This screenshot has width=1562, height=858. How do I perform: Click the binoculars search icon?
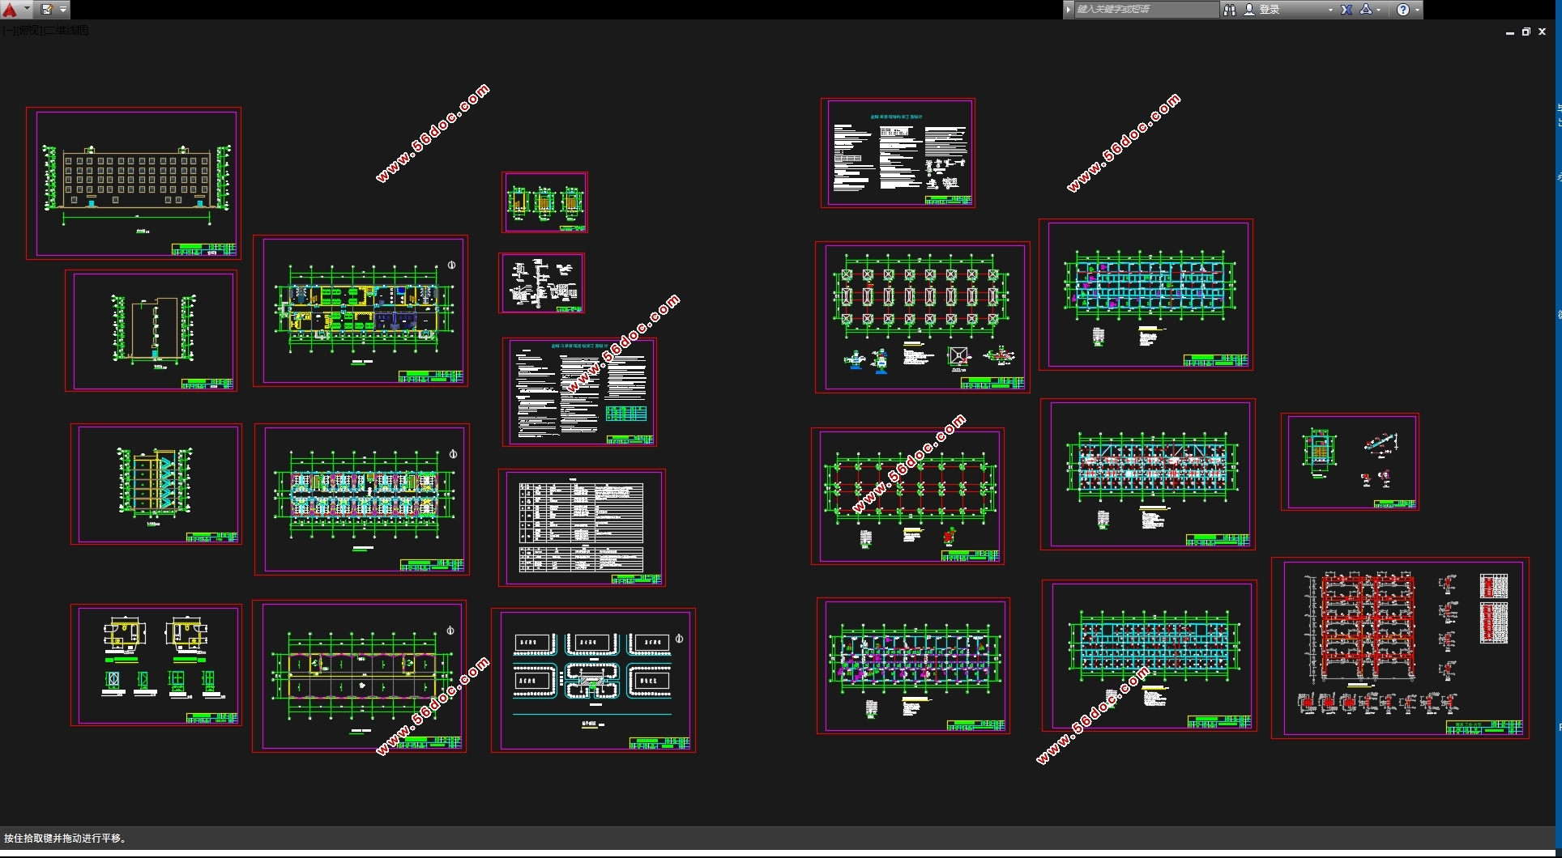1230,10
